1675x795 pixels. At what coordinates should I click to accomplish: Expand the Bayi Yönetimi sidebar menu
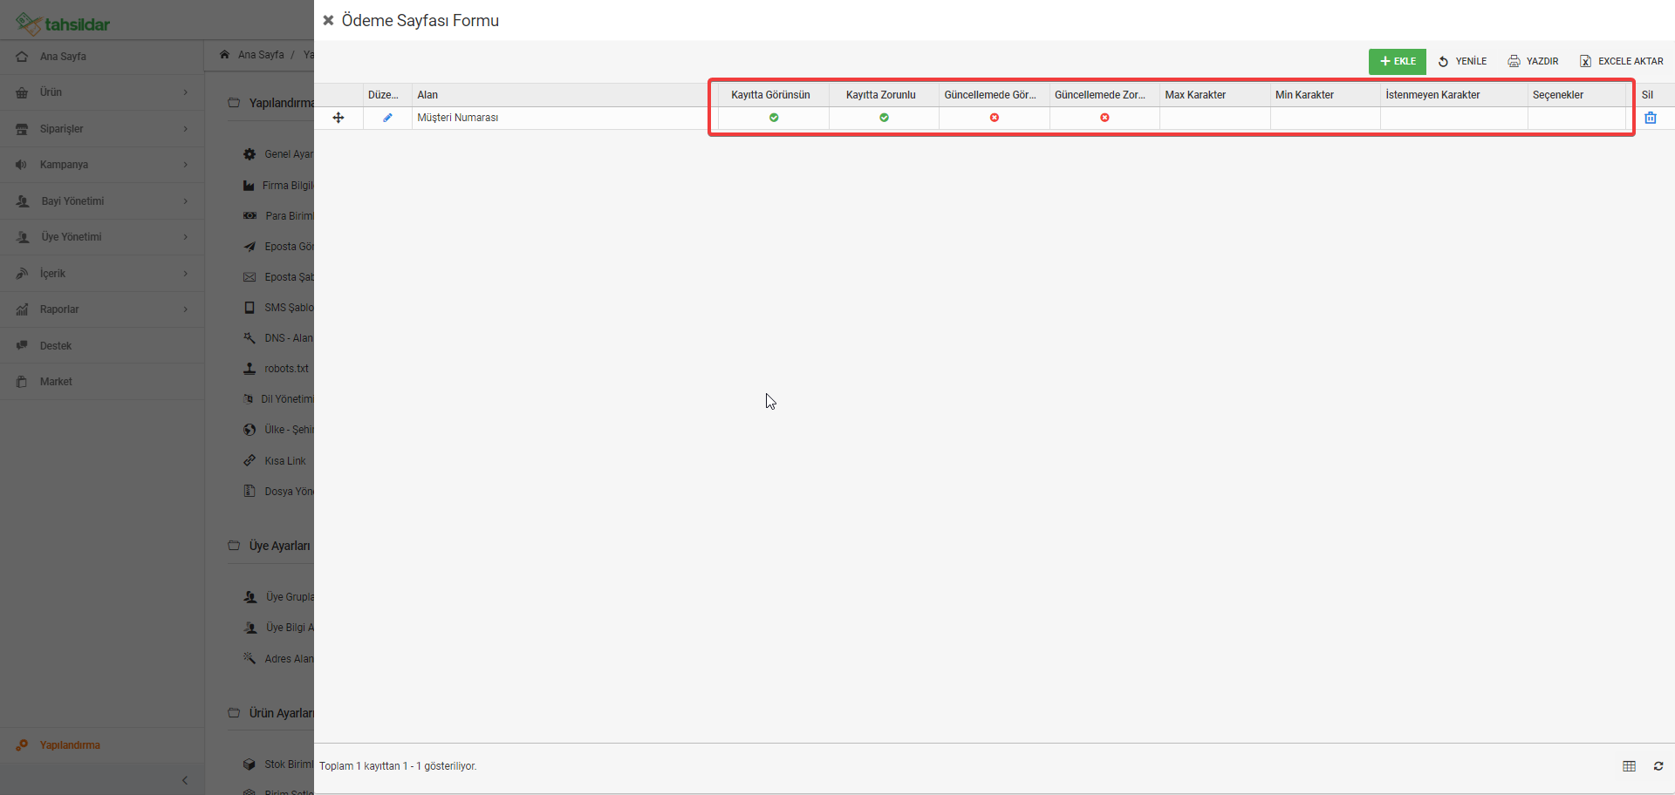click(x=102, y=201)
